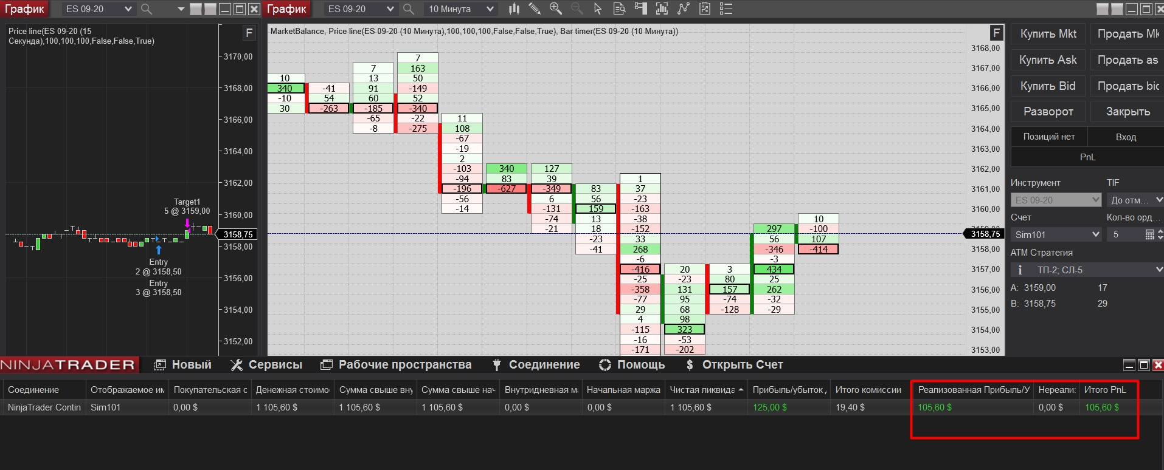Click the 3158,75 price marker on main chart axis
Screen dimensions: 1164x470
[984, 234]
